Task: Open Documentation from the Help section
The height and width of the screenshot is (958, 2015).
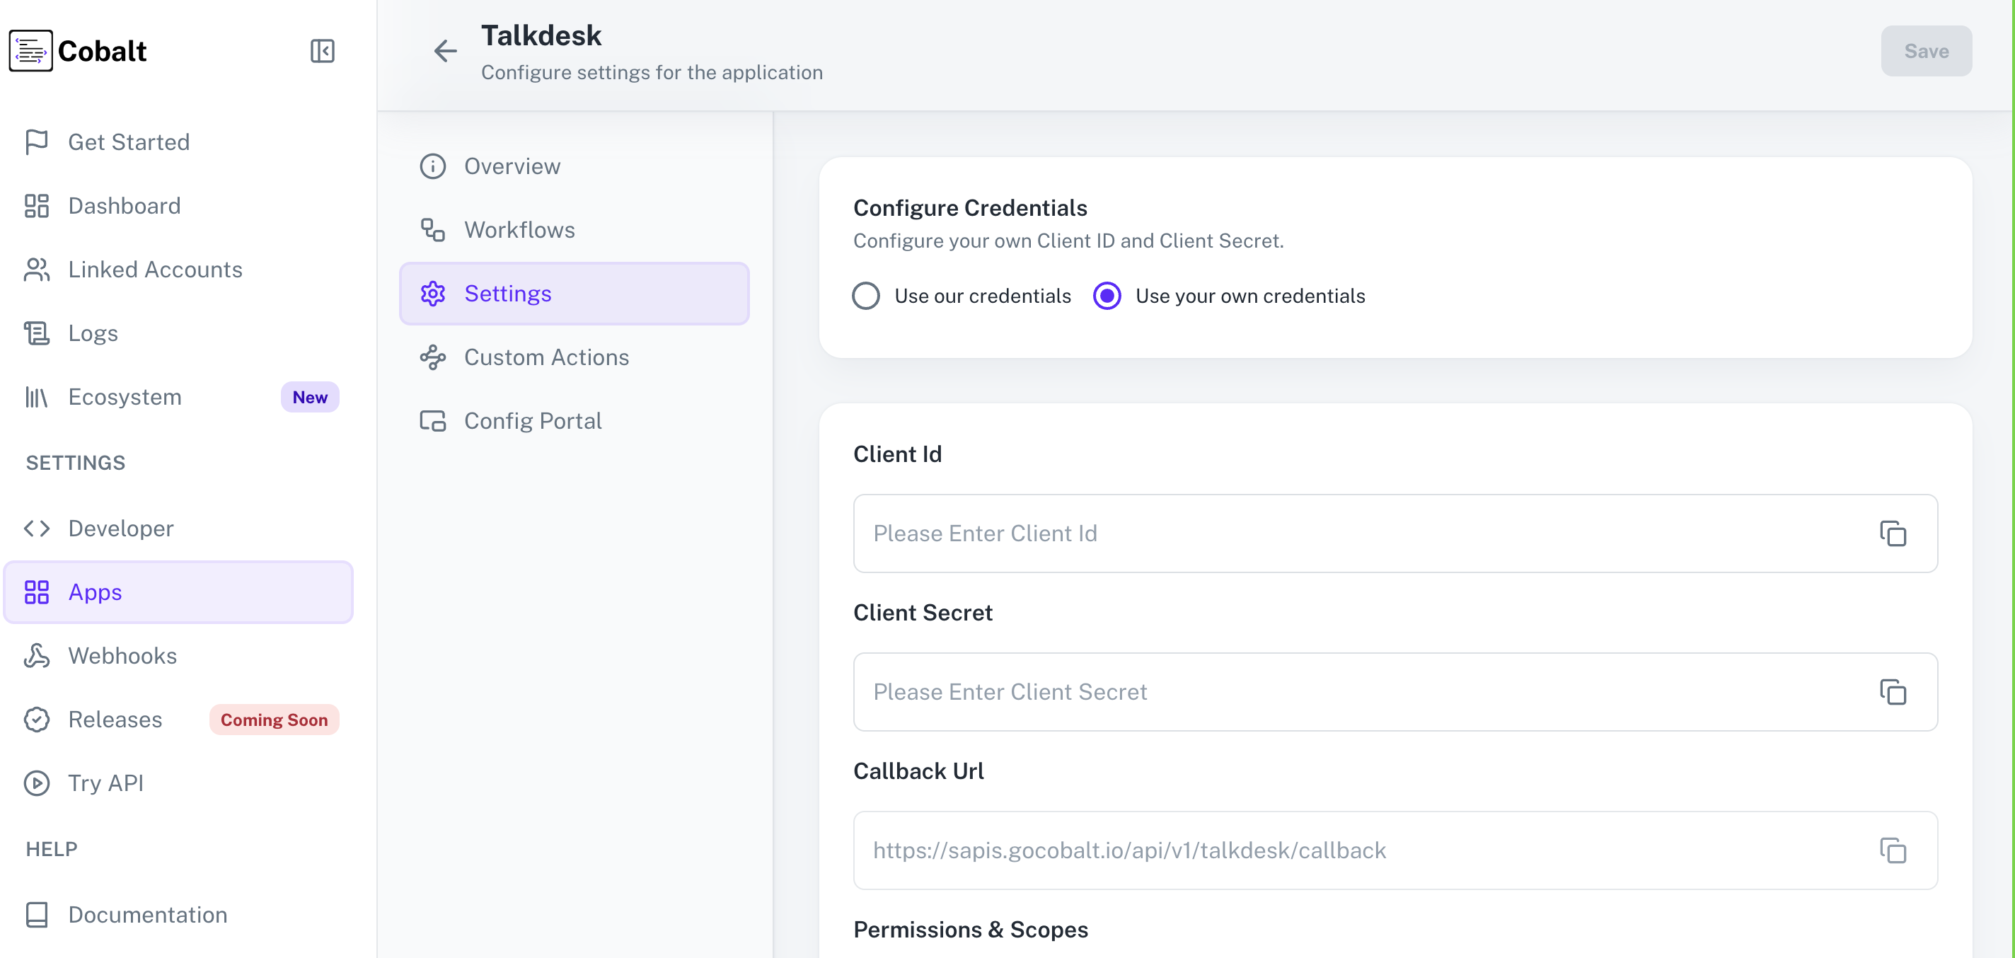Action: (x=147, y=914)
